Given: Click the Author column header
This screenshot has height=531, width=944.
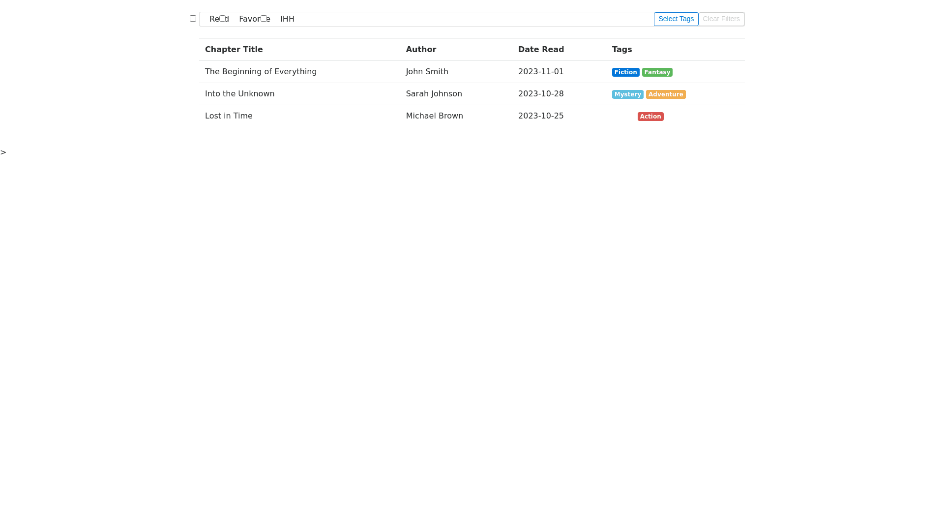Looking at the screenshot, I should point(421,50).
